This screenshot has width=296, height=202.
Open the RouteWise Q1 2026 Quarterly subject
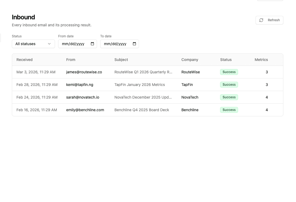point(143,72)
